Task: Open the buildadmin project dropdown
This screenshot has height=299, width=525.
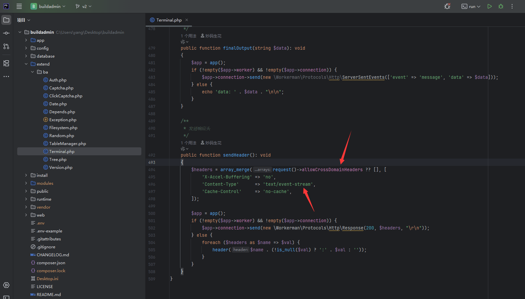Action: click(x=48, y=6)
